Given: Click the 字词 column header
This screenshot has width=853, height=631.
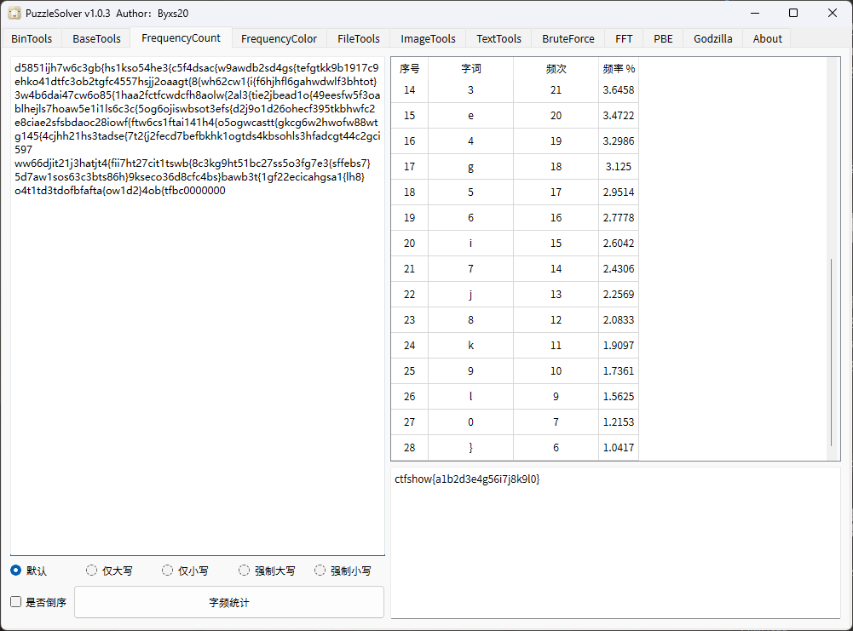Looking at the screenshot, I should pos(470,68).
